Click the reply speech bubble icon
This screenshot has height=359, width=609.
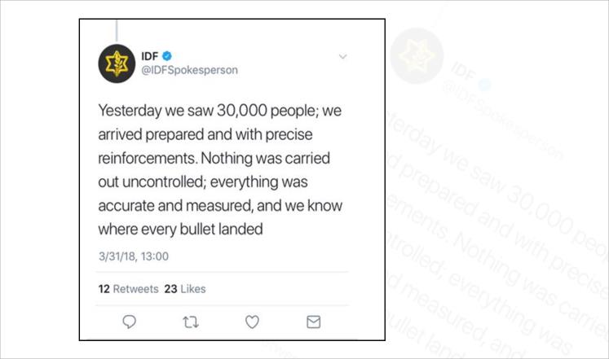[x=130, y=322]
